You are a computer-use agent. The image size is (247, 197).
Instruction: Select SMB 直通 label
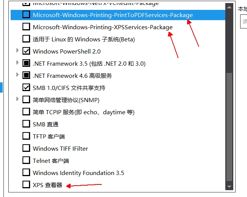[x=46, y=125]
